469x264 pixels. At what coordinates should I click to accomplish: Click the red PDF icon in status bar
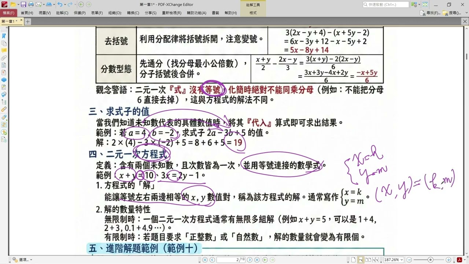click(459, 260)
